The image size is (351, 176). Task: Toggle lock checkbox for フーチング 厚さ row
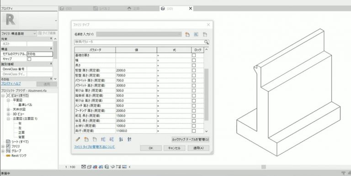(194, 110)
